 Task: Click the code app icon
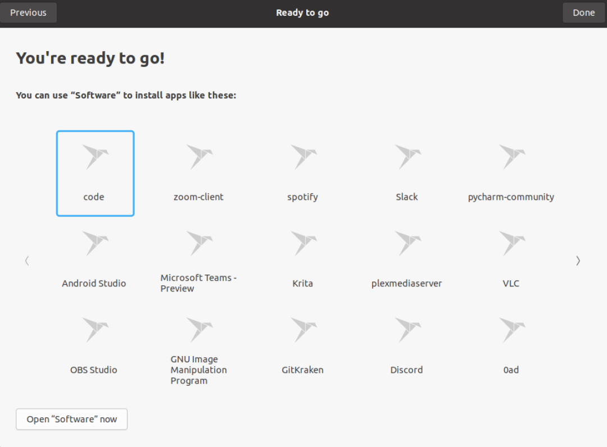pyautogui.click(x=95, y=157)
